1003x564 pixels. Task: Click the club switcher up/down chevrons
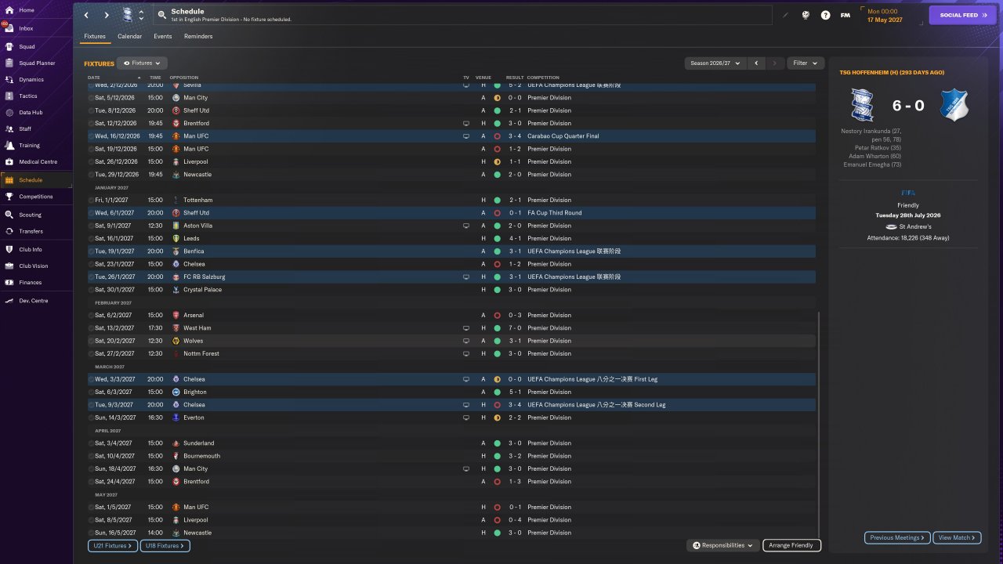(141, 15)
